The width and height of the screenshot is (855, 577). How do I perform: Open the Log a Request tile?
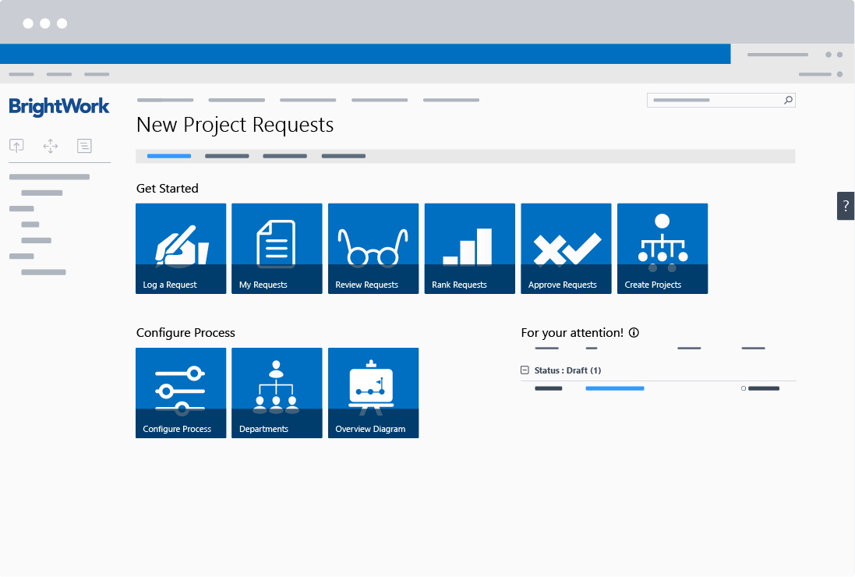pyautogui.click(x=181, y=248)
